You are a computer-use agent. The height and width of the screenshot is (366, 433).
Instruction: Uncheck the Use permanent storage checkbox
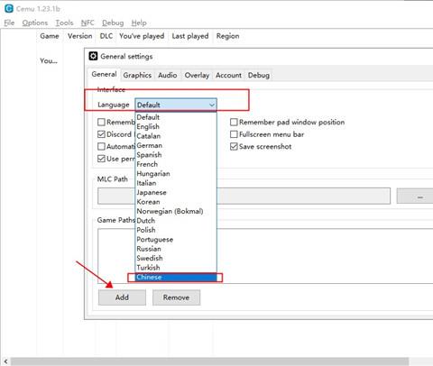click(101, 159)
